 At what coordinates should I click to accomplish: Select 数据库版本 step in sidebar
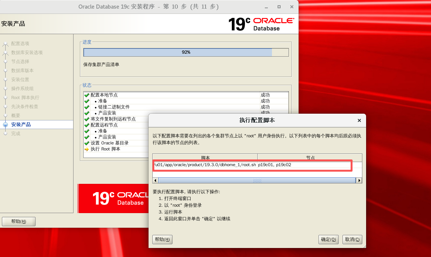(x=22, y=71)
